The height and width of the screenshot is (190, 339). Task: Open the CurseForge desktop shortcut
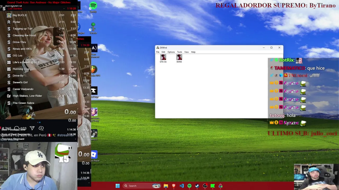(x=94, y=92)
